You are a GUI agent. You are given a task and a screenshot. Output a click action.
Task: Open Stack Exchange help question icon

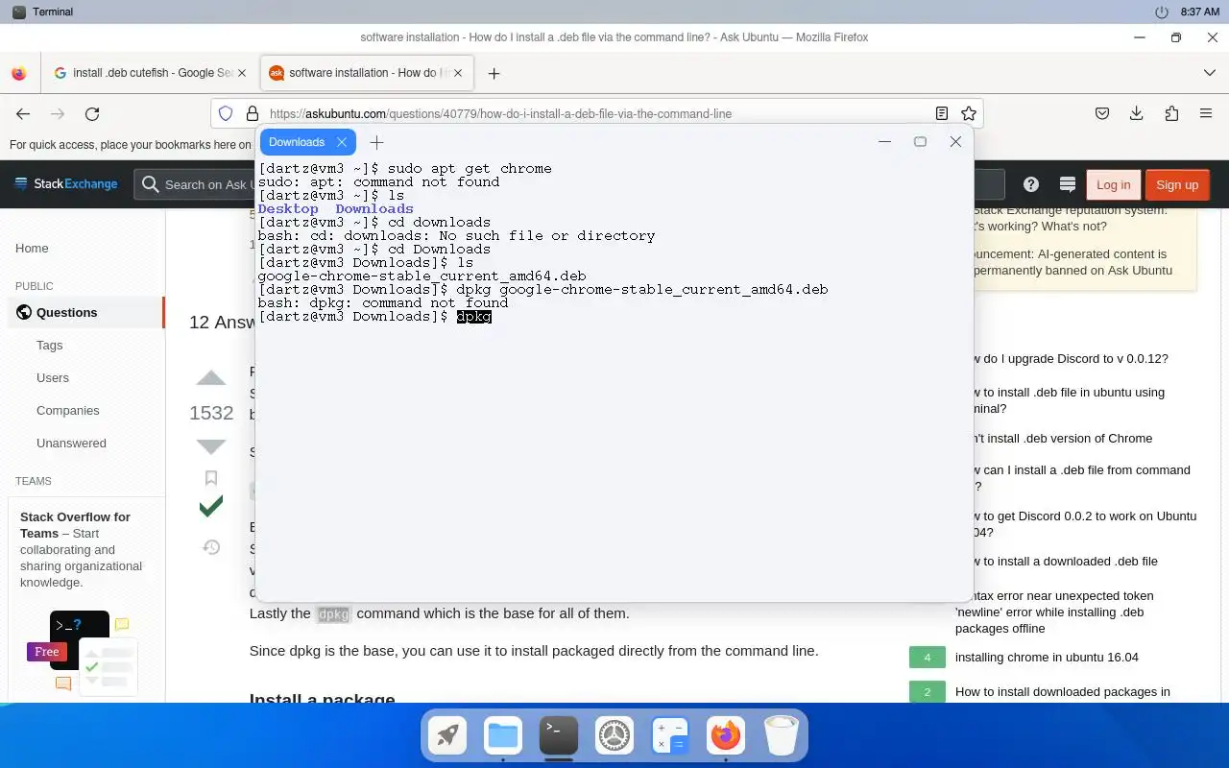click(x=1031, y=184)
